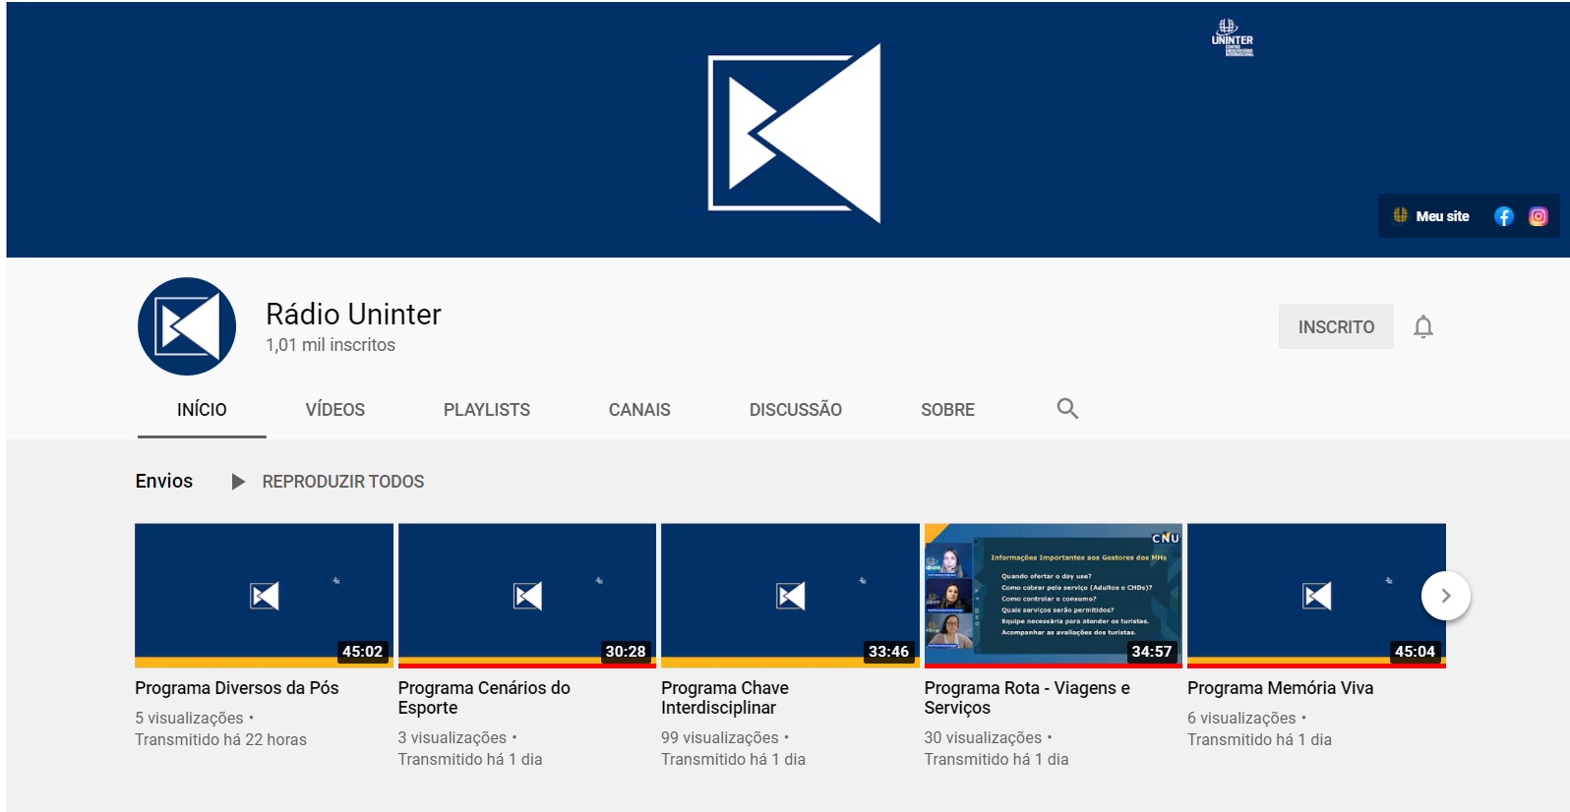Image resolution: width=1570 pixels, height=812 pixels.
Task: Open the CANAIS tab
Action: tap(639, 410)
